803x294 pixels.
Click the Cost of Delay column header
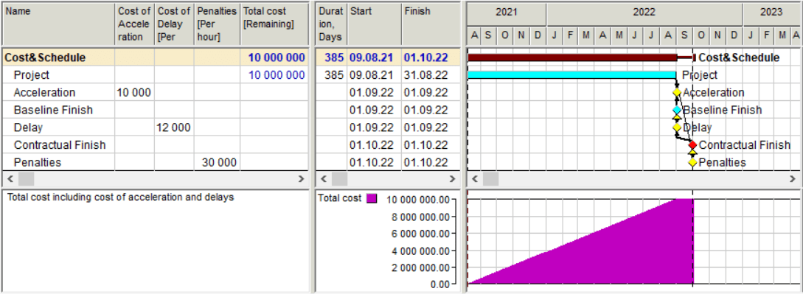pos(174,24)
